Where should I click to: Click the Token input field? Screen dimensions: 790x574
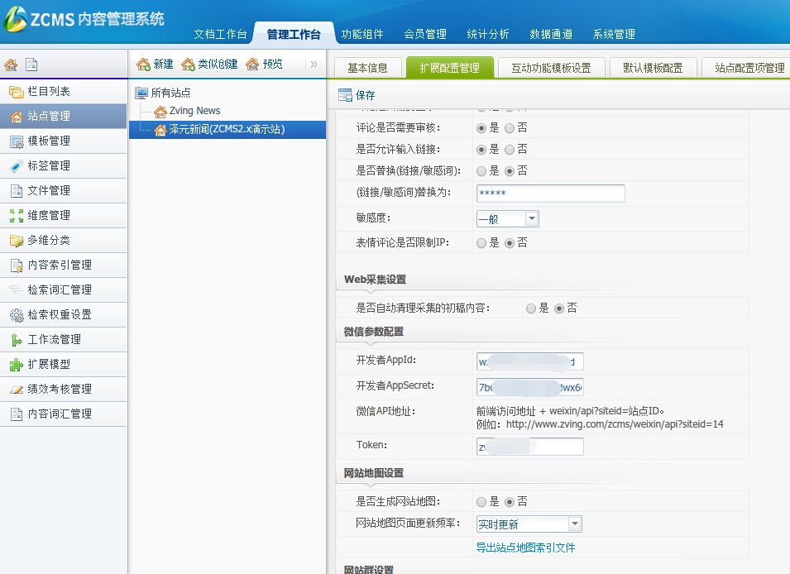coord(530,447)
